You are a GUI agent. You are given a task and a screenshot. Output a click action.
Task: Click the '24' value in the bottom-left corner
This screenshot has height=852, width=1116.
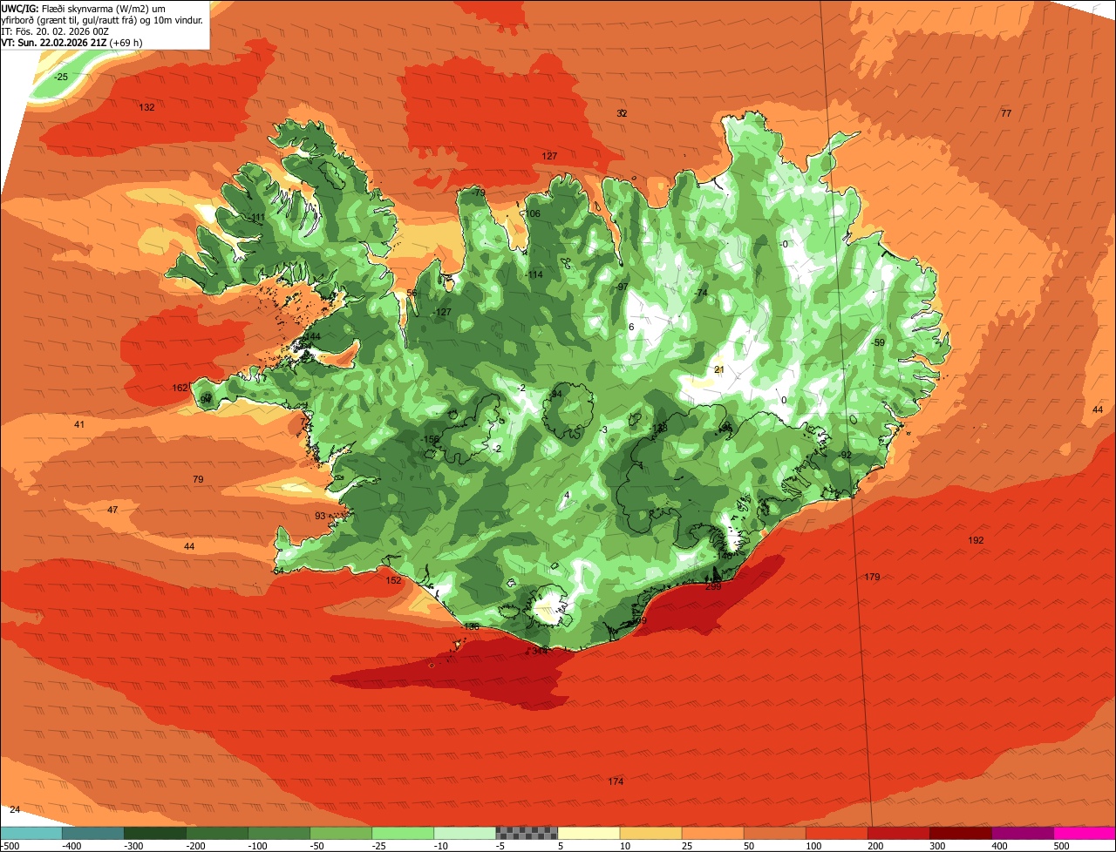coord(14,809)
